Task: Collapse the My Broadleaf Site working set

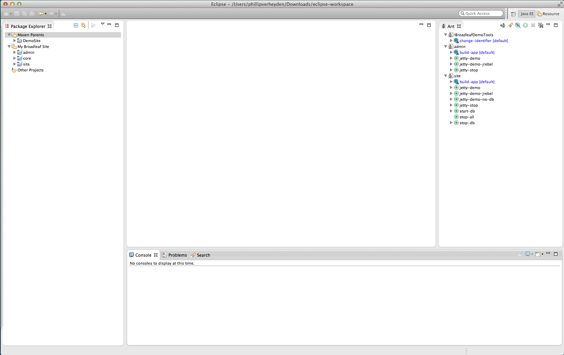Action: point(9,47)
